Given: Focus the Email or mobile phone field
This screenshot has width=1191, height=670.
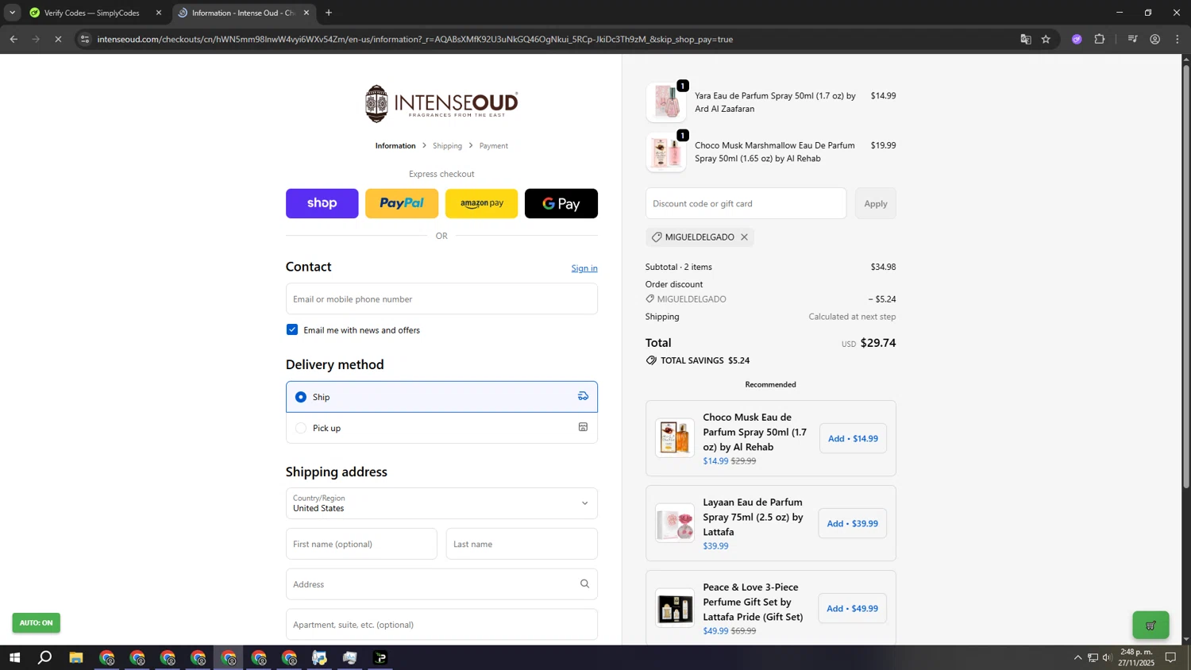Looking at the screenshot, I should [x=441, y=298].
